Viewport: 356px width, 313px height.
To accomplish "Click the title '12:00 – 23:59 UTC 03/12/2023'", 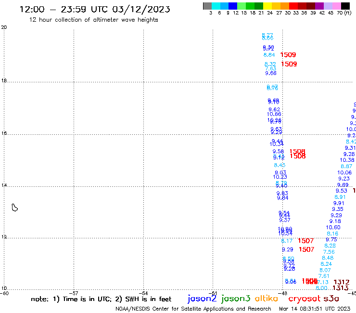I will pyautogui.click(x=95, y=9).
